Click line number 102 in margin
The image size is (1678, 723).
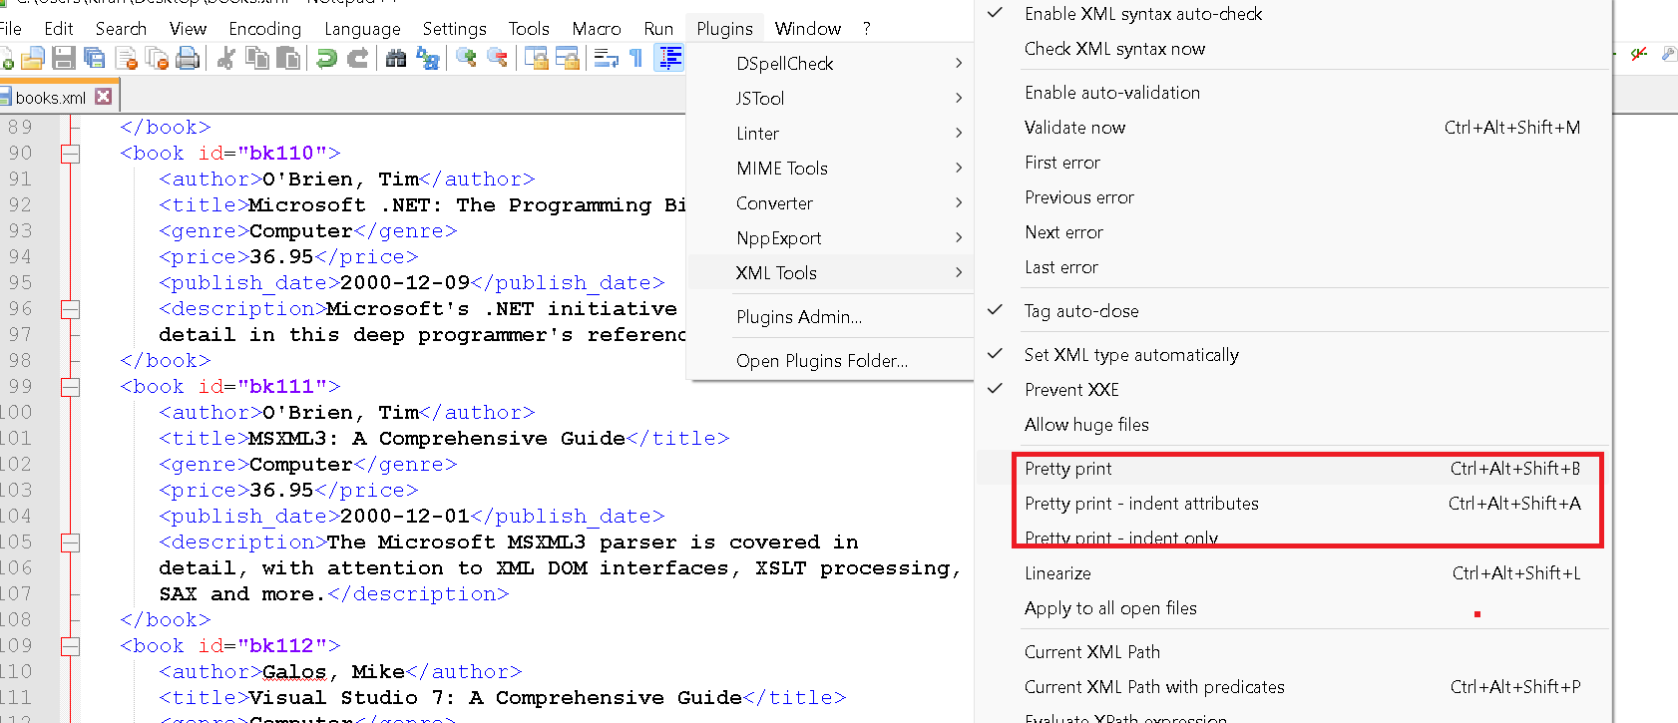point(17,465)
